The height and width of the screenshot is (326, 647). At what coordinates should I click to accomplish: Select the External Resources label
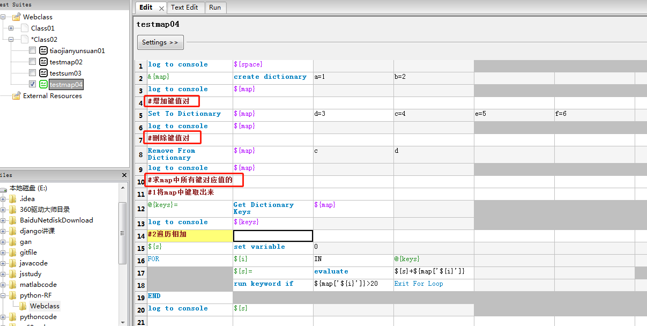[x=53, y=95]
